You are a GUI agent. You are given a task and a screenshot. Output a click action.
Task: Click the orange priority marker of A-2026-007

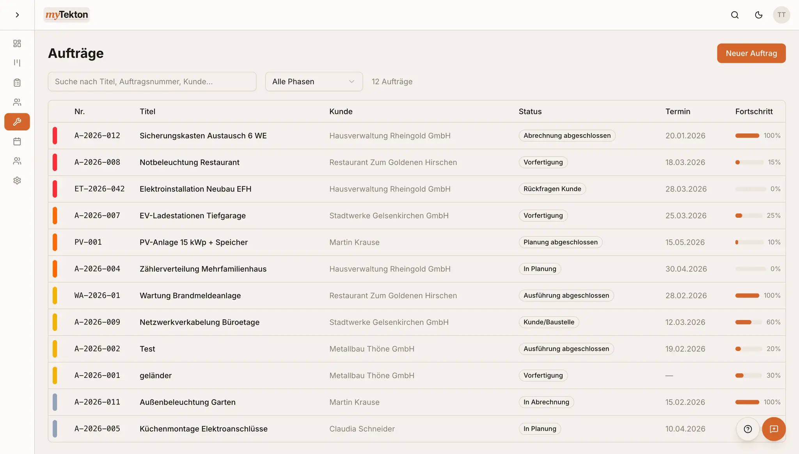(55, 215)
